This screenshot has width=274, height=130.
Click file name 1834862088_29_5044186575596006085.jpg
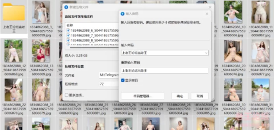tap(206, 109)
